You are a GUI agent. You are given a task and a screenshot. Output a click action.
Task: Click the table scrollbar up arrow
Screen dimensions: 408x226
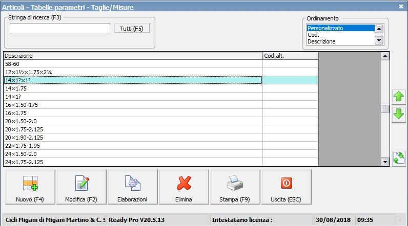tap(385, 56)
